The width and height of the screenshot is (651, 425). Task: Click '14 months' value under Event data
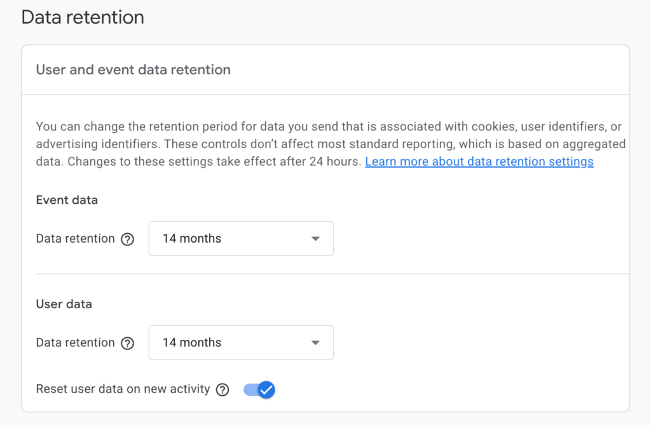click(x=192, y=239)
